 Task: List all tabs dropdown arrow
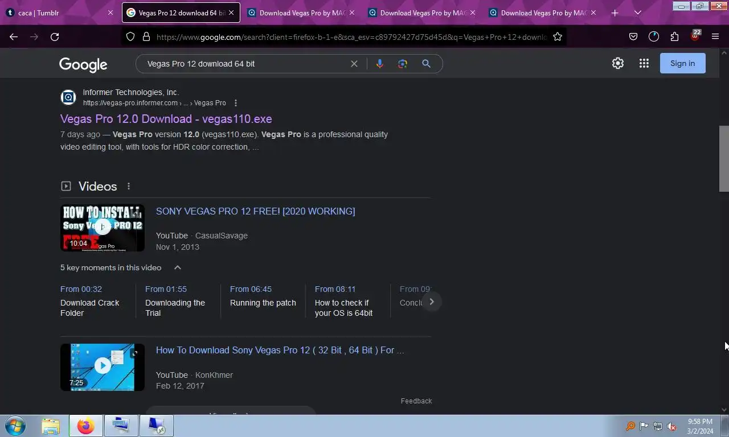[x=638, y=13]
